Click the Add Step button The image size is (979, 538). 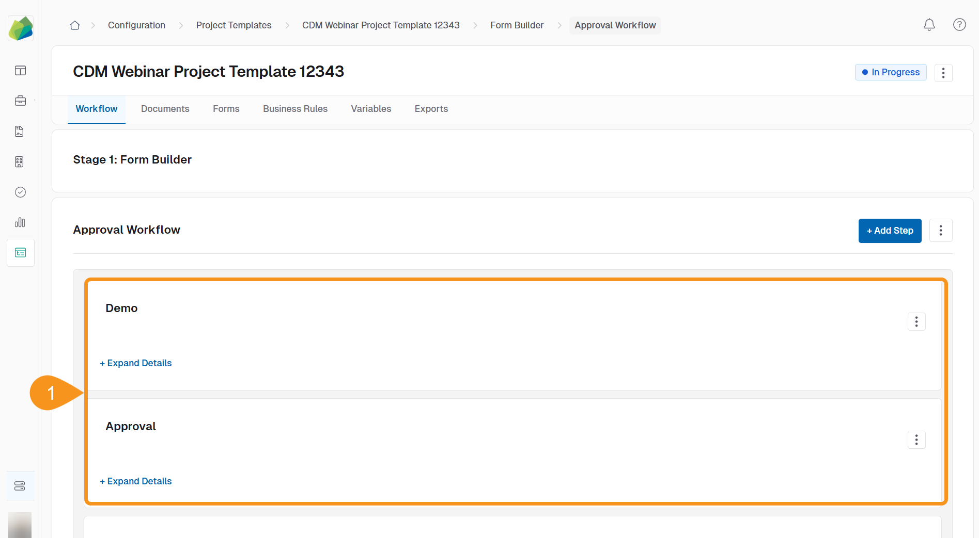pos(890,231)
